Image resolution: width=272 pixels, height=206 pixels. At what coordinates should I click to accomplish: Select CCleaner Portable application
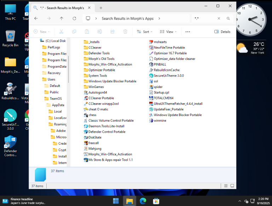(x=99, y=98)
